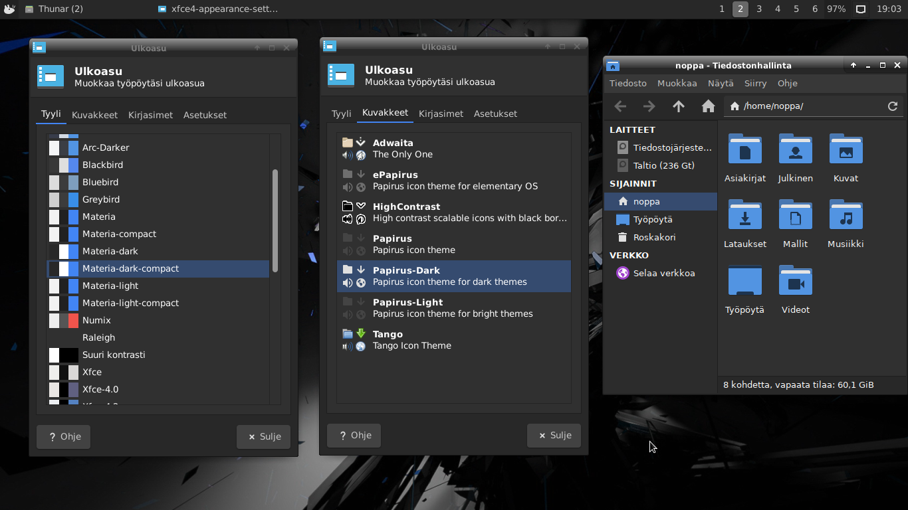908x510 pixels.
Task: Select Selaa verkkoa in sidebar
Action: 663,273
